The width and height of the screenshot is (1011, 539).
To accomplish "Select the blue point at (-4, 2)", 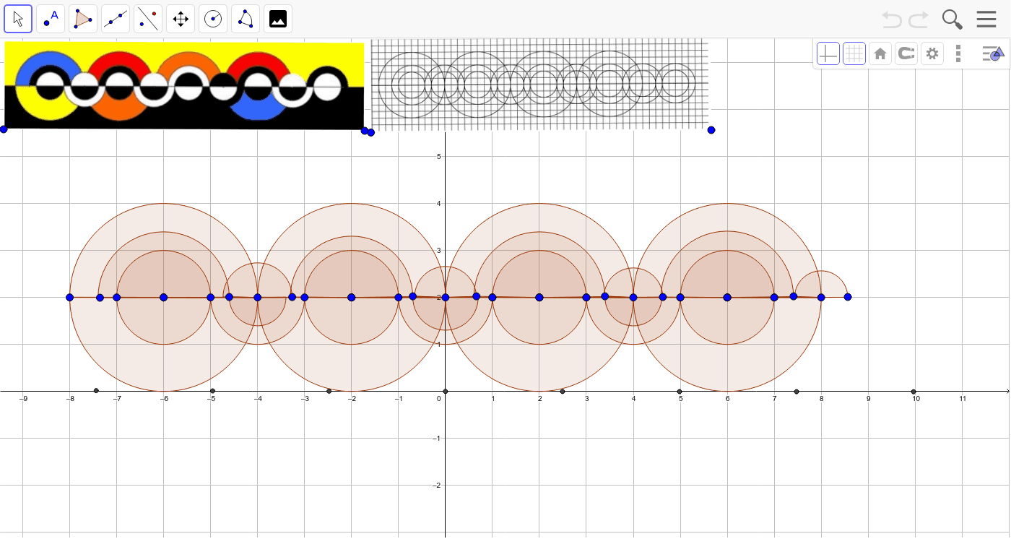I will (x=258, y=297).
